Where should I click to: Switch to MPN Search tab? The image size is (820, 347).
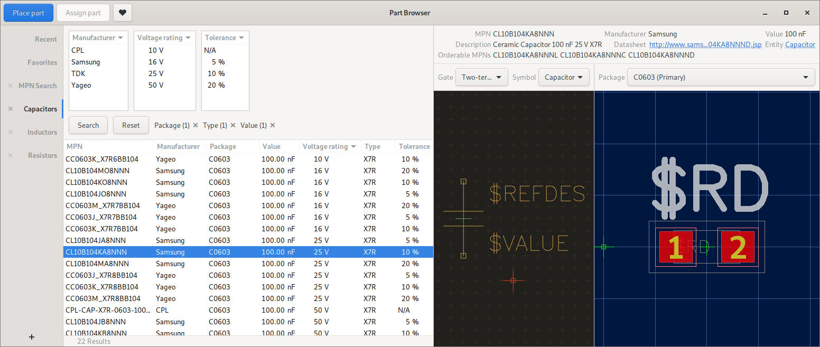(38, 86)
